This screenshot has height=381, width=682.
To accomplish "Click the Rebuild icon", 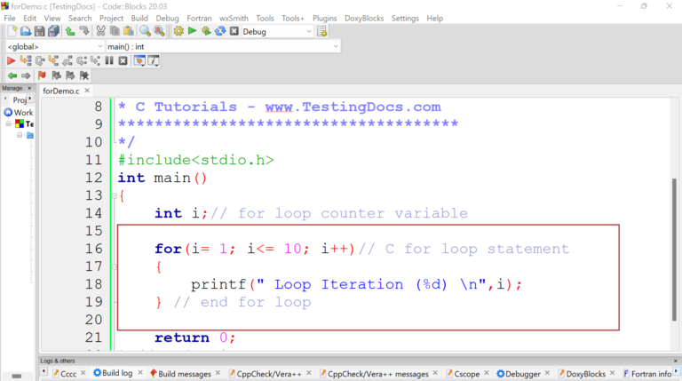I will point(220,31).
